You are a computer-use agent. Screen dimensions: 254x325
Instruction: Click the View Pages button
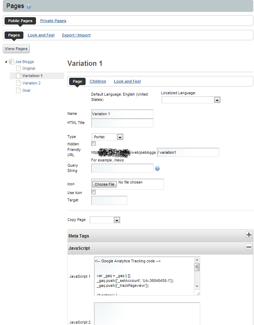[16, 49]
